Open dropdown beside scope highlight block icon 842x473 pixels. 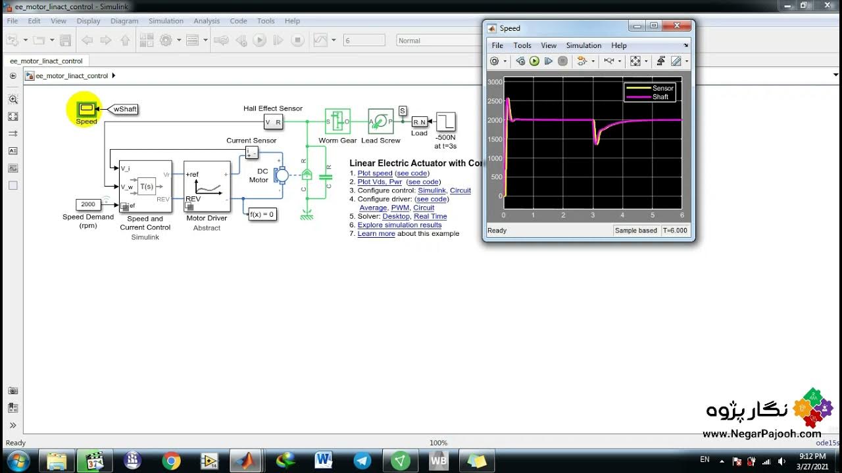point(593,61)
